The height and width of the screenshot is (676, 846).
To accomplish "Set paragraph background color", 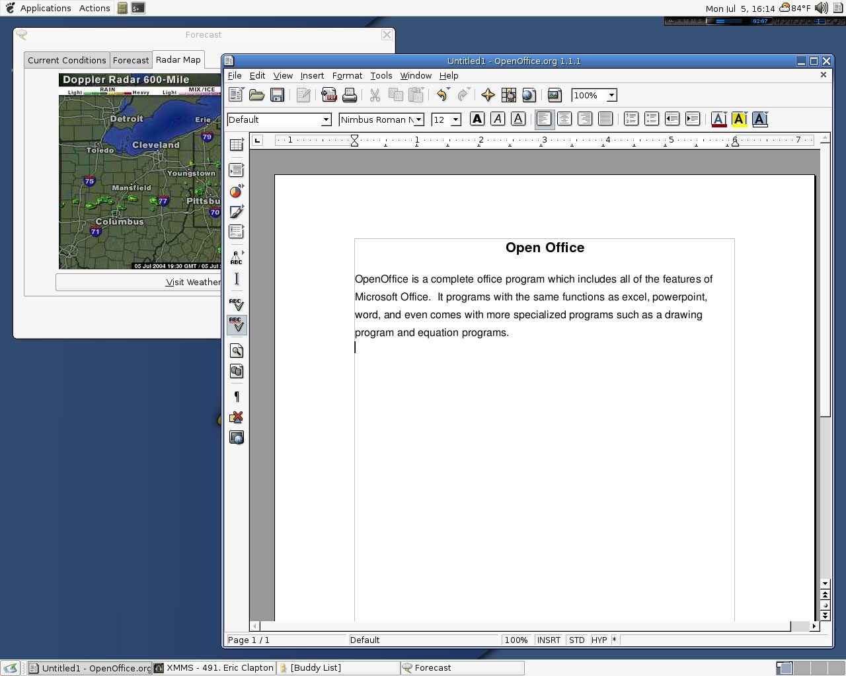I will pyautogui.click(x=760, y=119).
